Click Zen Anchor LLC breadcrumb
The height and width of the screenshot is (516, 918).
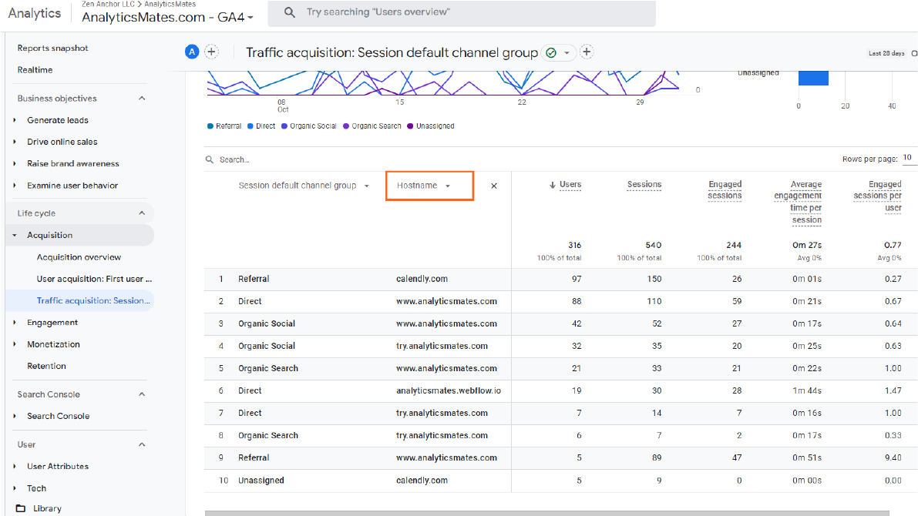(x=109, y=4)
